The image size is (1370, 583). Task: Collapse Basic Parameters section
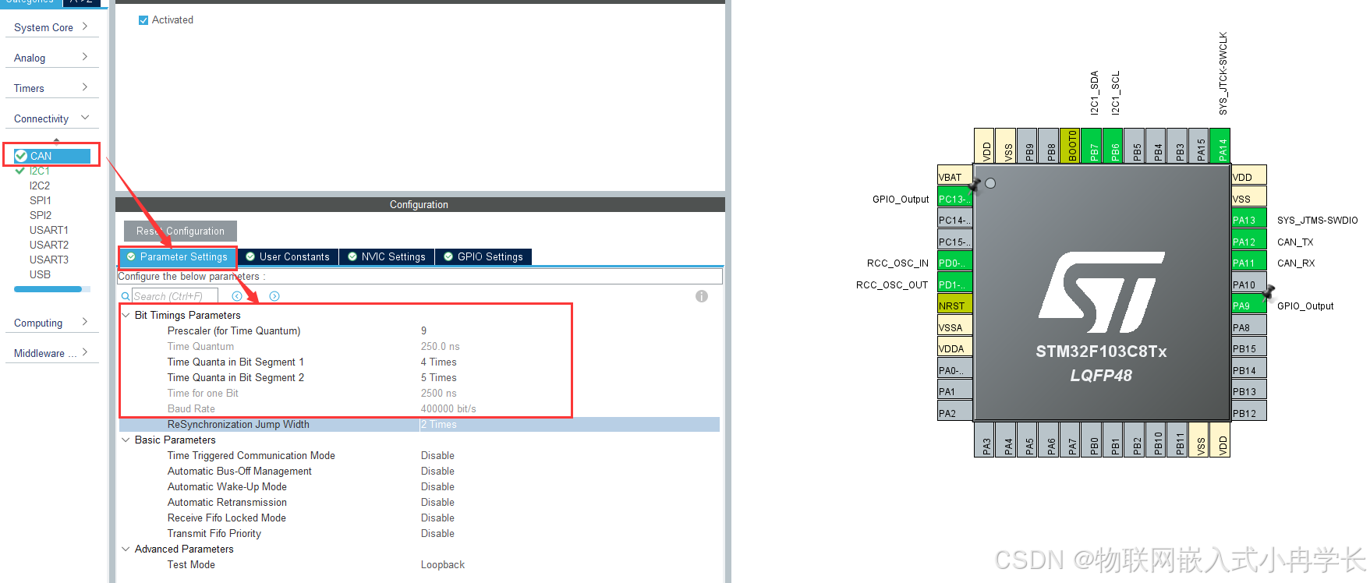click(x=126, y=440)
